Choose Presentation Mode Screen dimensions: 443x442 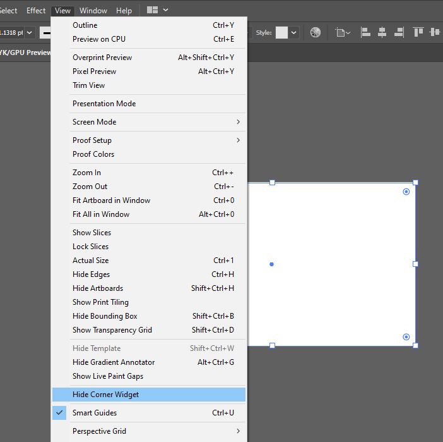tap(149, 103)
